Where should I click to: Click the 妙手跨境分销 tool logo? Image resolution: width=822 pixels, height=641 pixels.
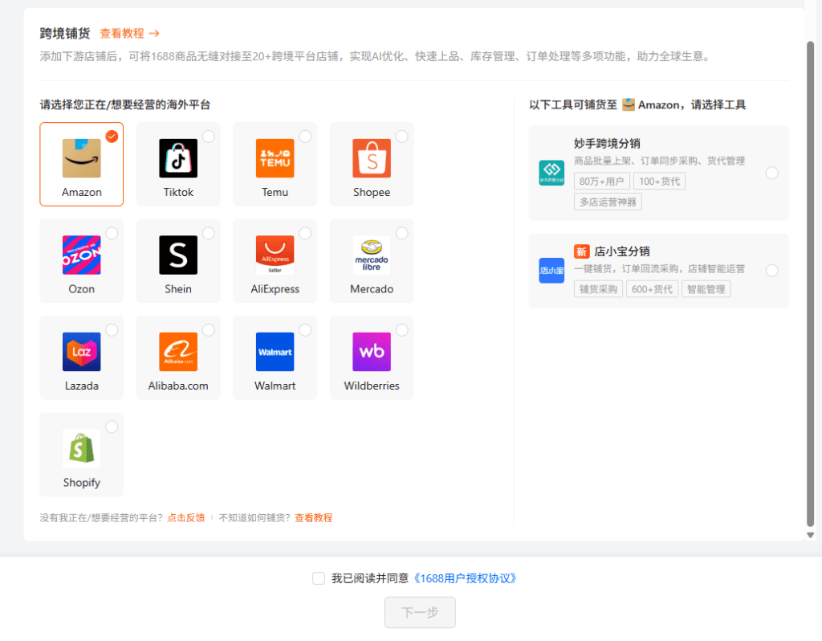pyautogui.click(x=551, y=173)
